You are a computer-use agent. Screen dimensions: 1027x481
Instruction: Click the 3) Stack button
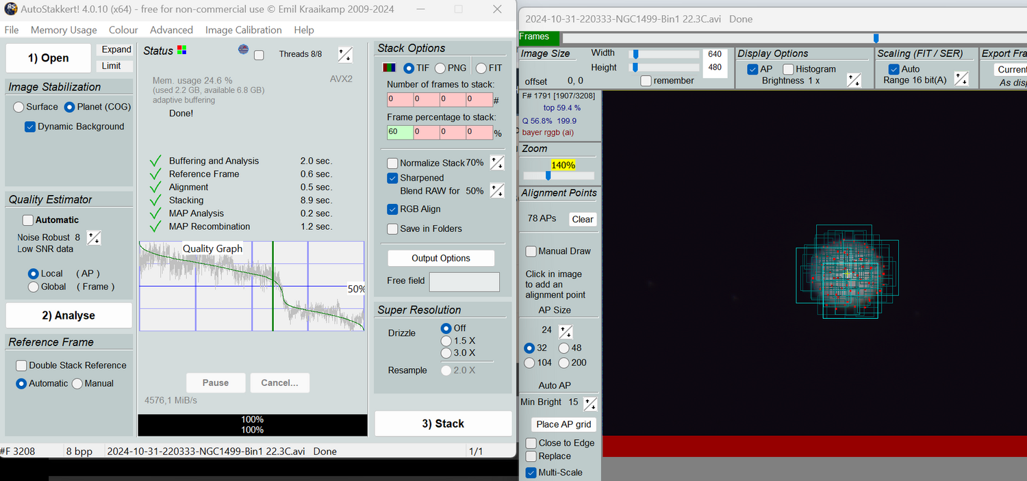pyautogui.click(x=443, y=424)
